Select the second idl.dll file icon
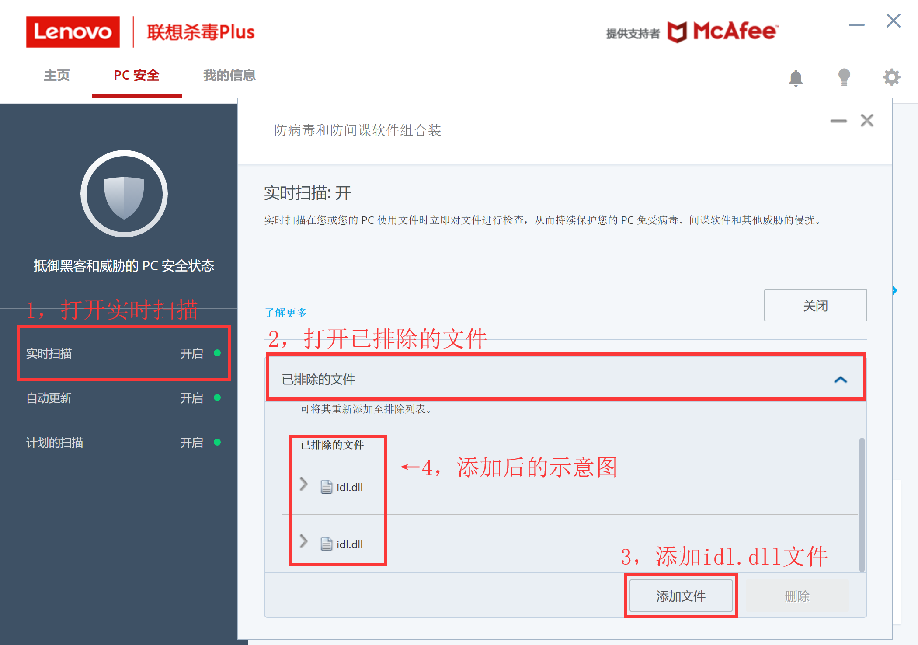This screenshot has width=918, height=645. pyautogui.click(x=326, y=544)
